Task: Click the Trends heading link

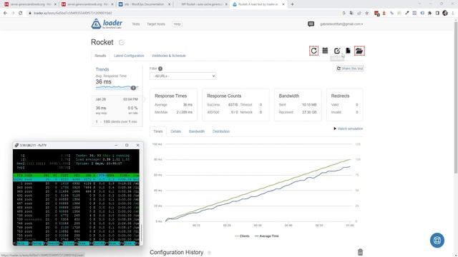Action: (x=102, y=69)
